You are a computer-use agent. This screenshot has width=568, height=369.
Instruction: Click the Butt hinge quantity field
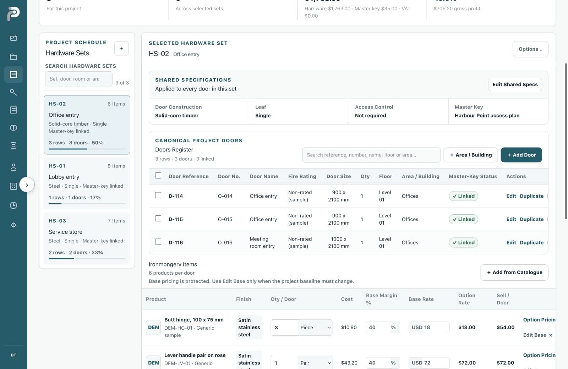(285, 327)
